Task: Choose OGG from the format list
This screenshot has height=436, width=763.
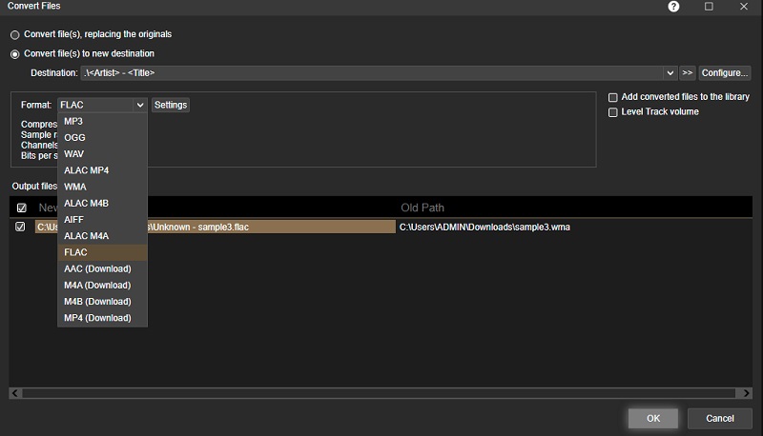Action: coord(74,138)
